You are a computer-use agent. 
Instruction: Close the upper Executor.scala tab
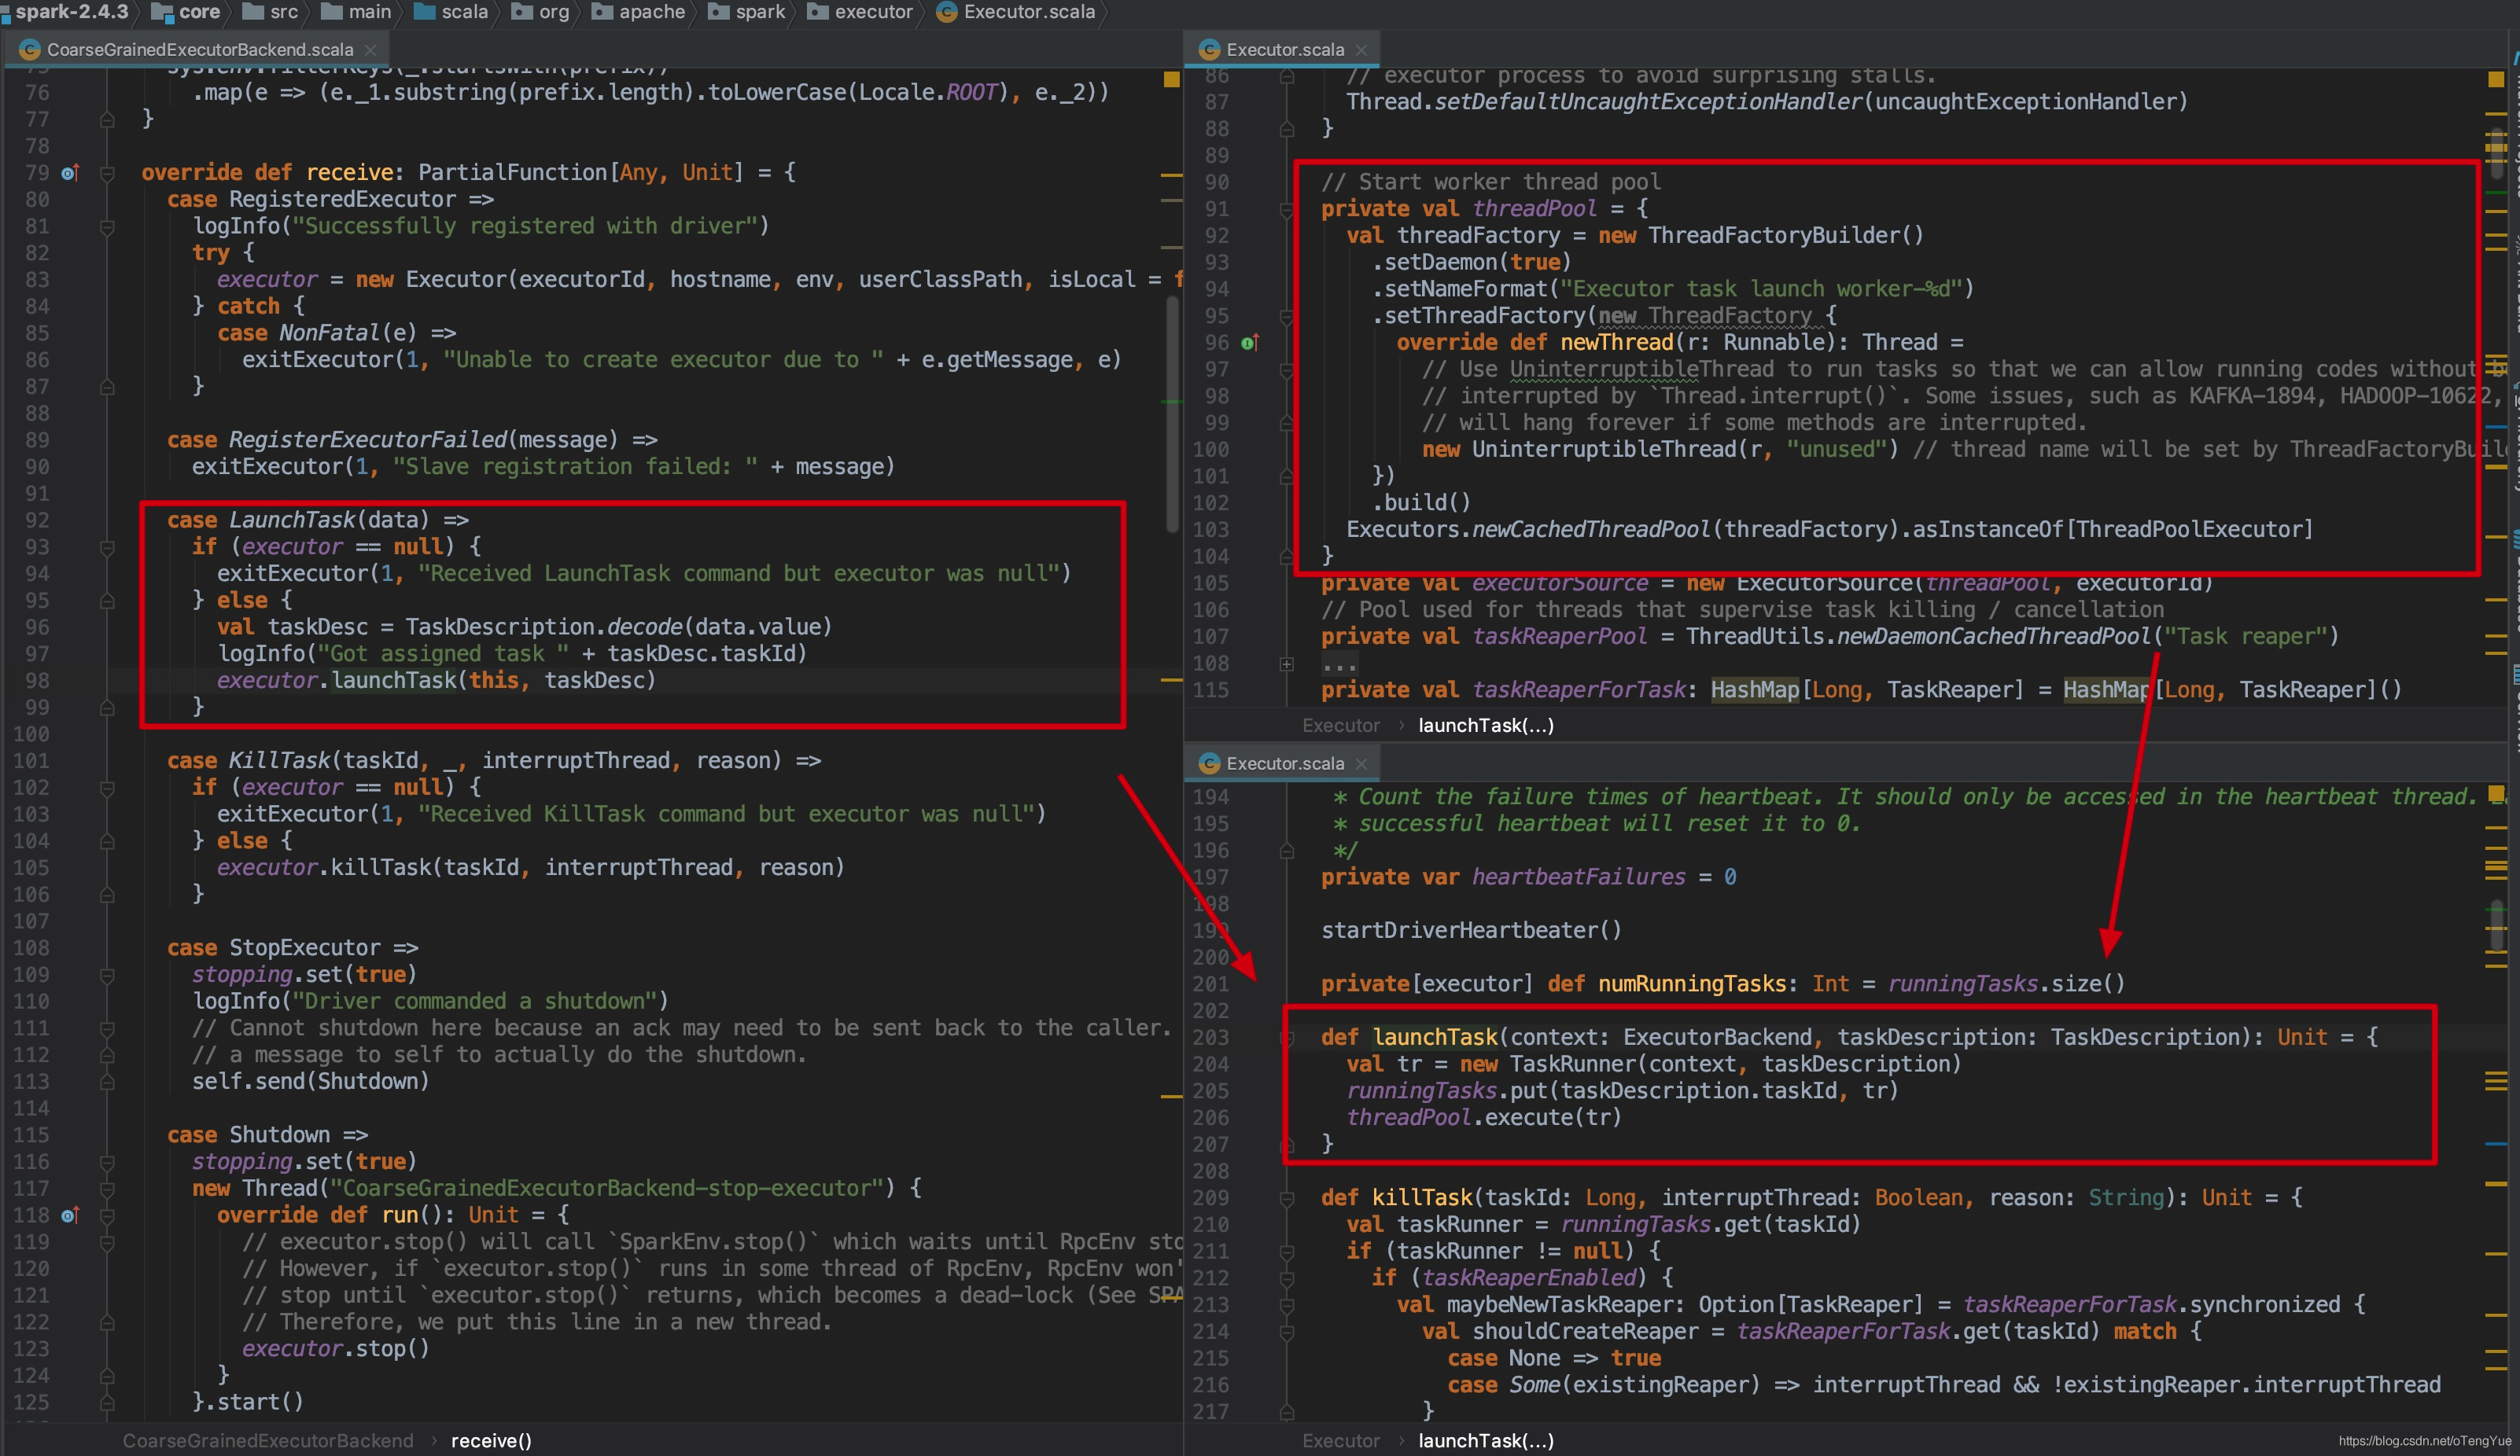(x=1361, y=49)
